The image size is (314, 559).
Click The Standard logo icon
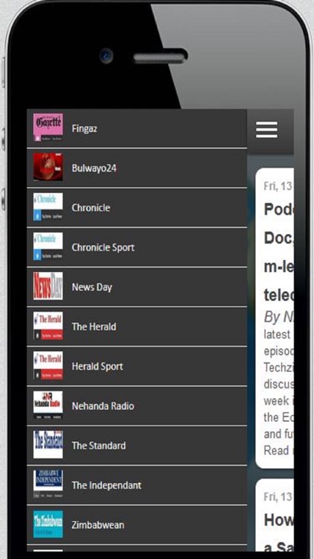pos(48,444)
